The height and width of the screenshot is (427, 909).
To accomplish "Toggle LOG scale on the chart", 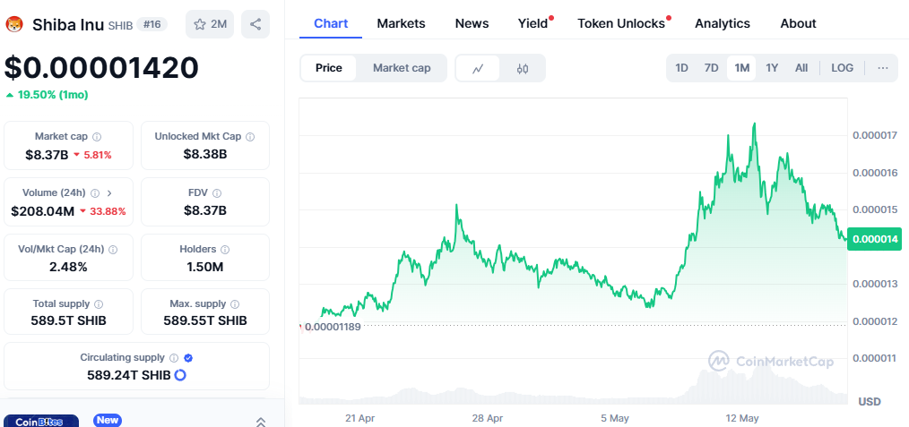I will [x=842, y=68].
